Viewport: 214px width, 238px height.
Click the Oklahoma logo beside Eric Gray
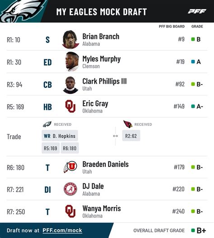(x=70, y=106)
